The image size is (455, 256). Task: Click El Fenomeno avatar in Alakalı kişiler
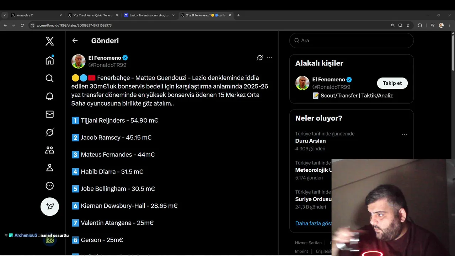click(x=303, y=83)
